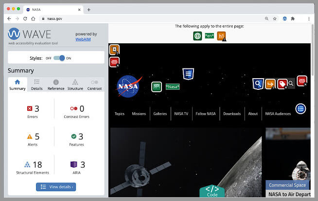This screenshot has height=201, width=318.
Task: Click the blue search landmark icon
Action: coord(258,84)
